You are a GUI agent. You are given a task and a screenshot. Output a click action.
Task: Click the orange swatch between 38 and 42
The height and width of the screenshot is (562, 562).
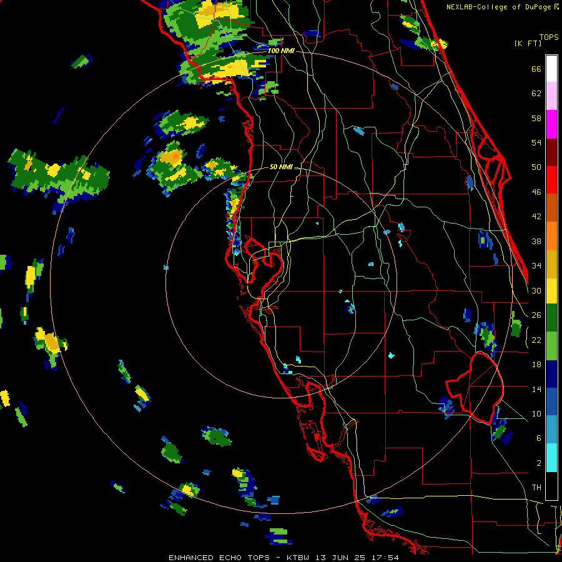pyautogui.click(x=551, y=235)
